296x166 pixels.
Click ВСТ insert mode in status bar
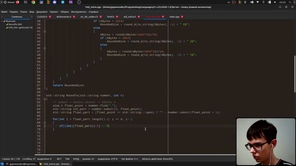coord(59,159)
